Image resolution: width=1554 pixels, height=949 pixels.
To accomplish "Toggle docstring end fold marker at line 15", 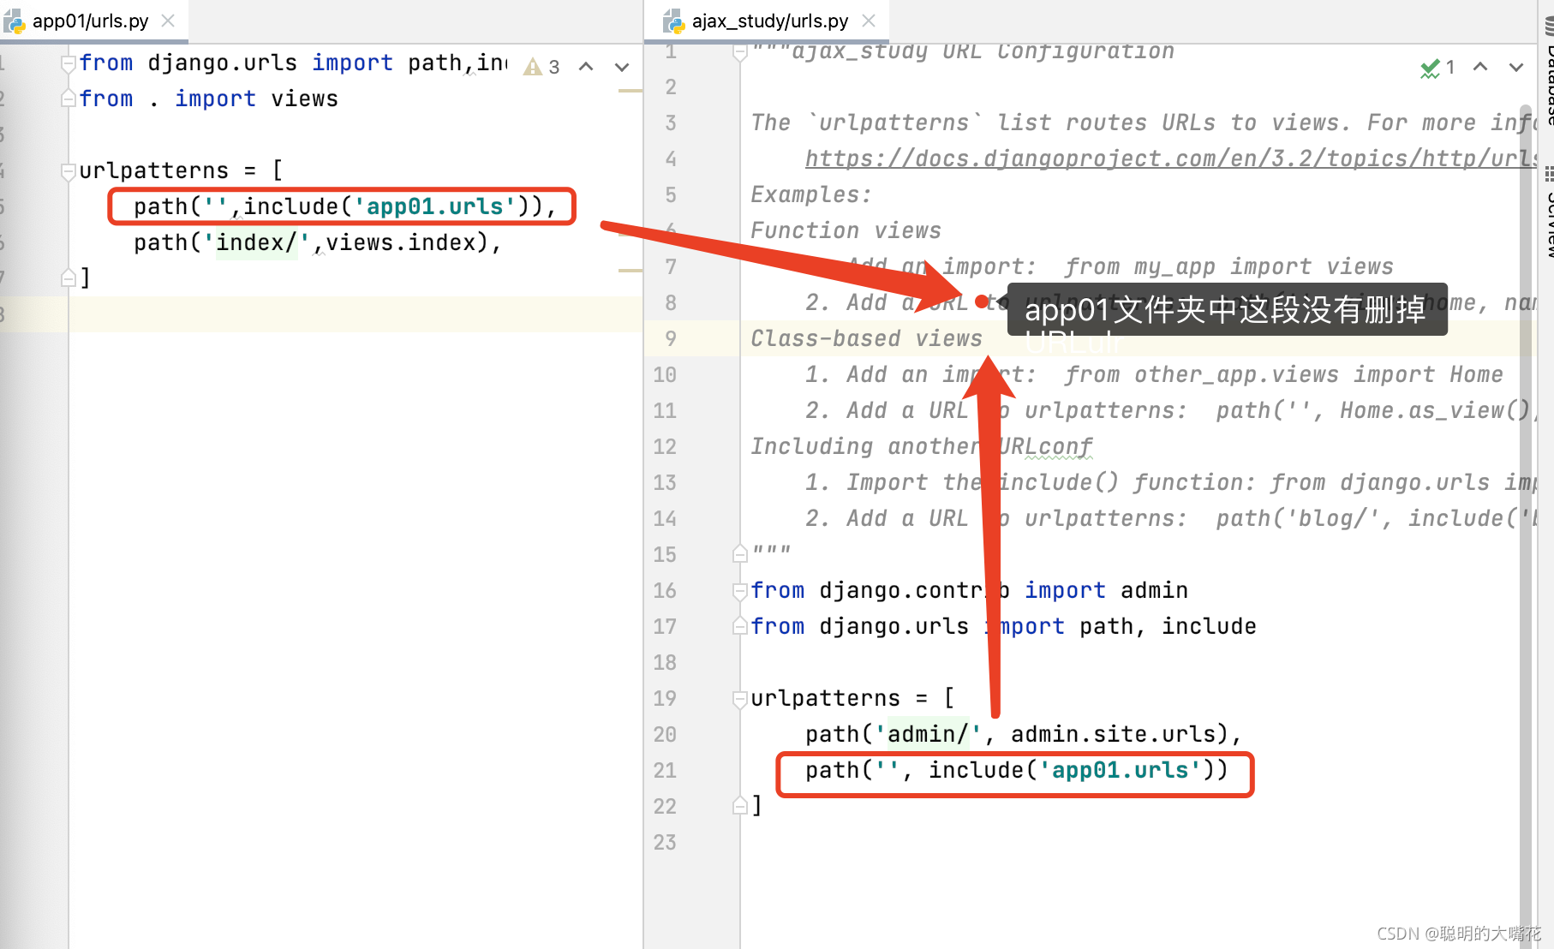I will pos(740,554).
